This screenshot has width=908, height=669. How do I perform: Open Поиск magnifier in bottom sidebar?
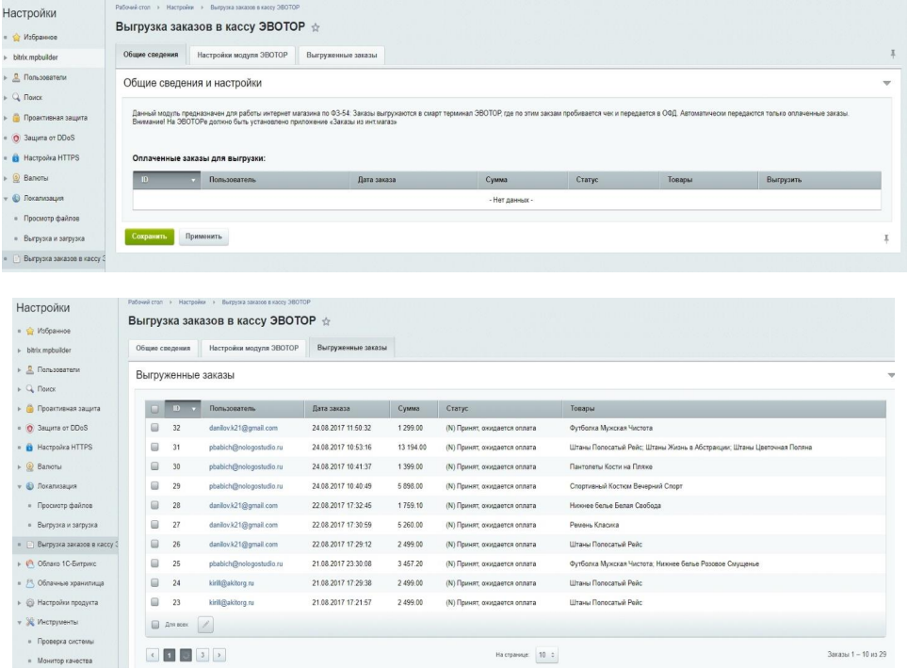pyautogui.click(x=30, y=388)
